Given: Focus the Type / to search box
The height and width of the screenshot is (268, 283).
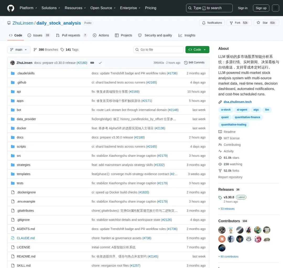Looking at the screenshot, I should click(x=209, y=8).
